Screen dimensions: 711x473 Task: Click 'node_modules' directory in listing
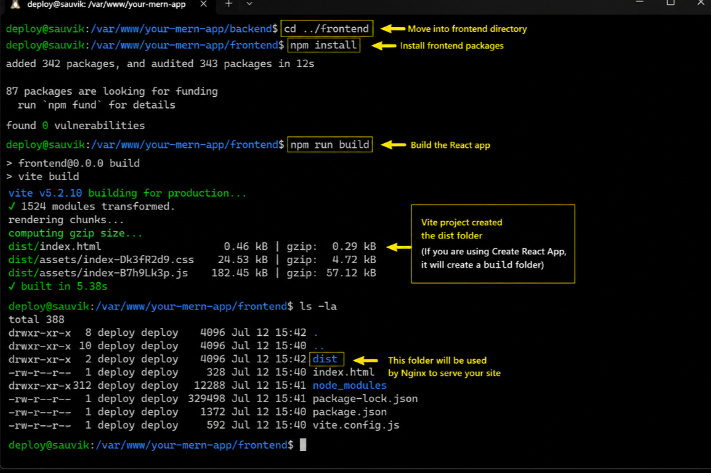coord(350,386)
